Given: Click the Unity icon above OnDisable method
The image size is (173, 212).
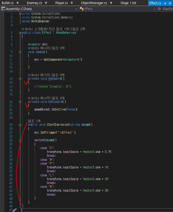Looking at the screenshot, I should 29,98.
